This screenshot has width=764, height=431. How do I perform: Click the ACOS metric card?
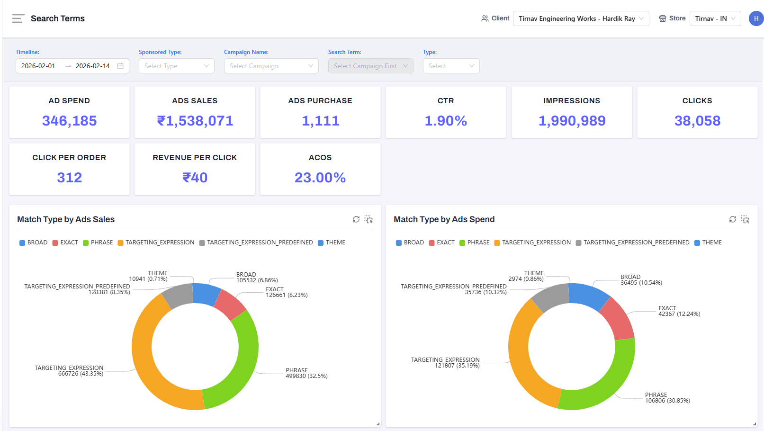coord(320,169)
